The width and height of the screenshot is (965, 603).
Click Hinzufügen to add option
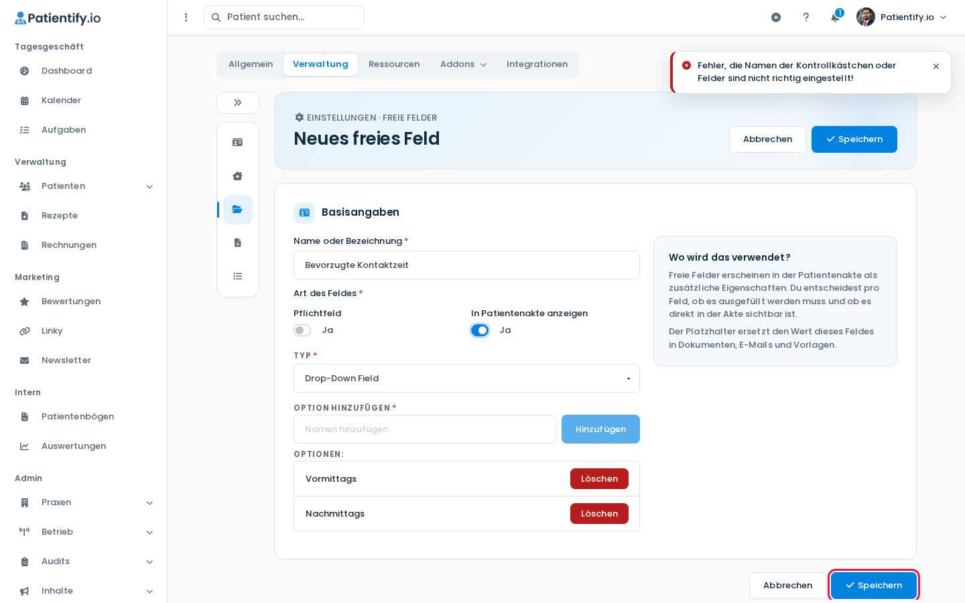point(600,429)
